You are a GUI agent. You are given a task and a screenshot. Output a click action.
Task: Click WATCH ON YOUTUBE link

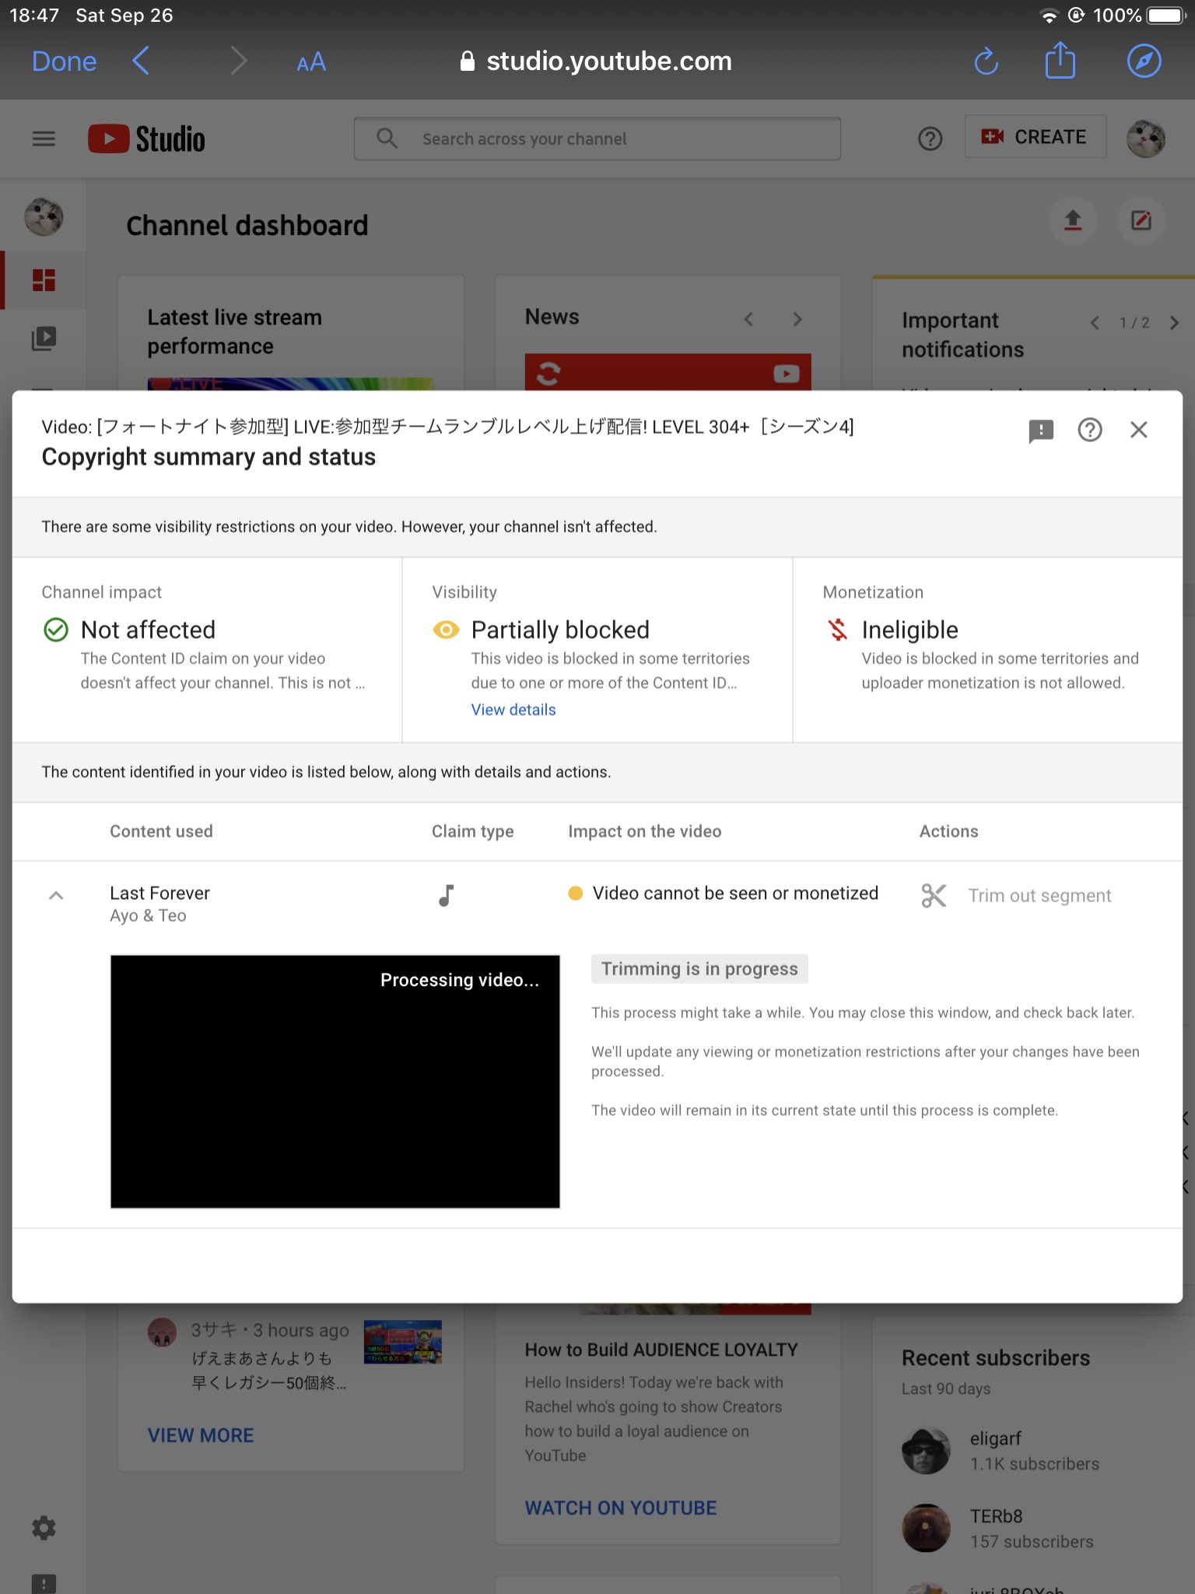click(x=621, y=1508)
